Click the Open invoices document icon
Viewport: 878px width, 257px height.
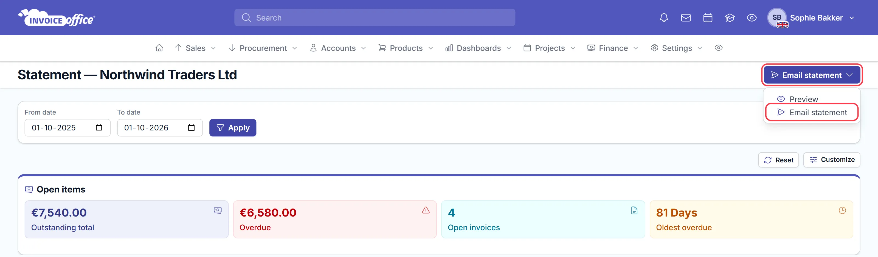[x=634, y=211]
